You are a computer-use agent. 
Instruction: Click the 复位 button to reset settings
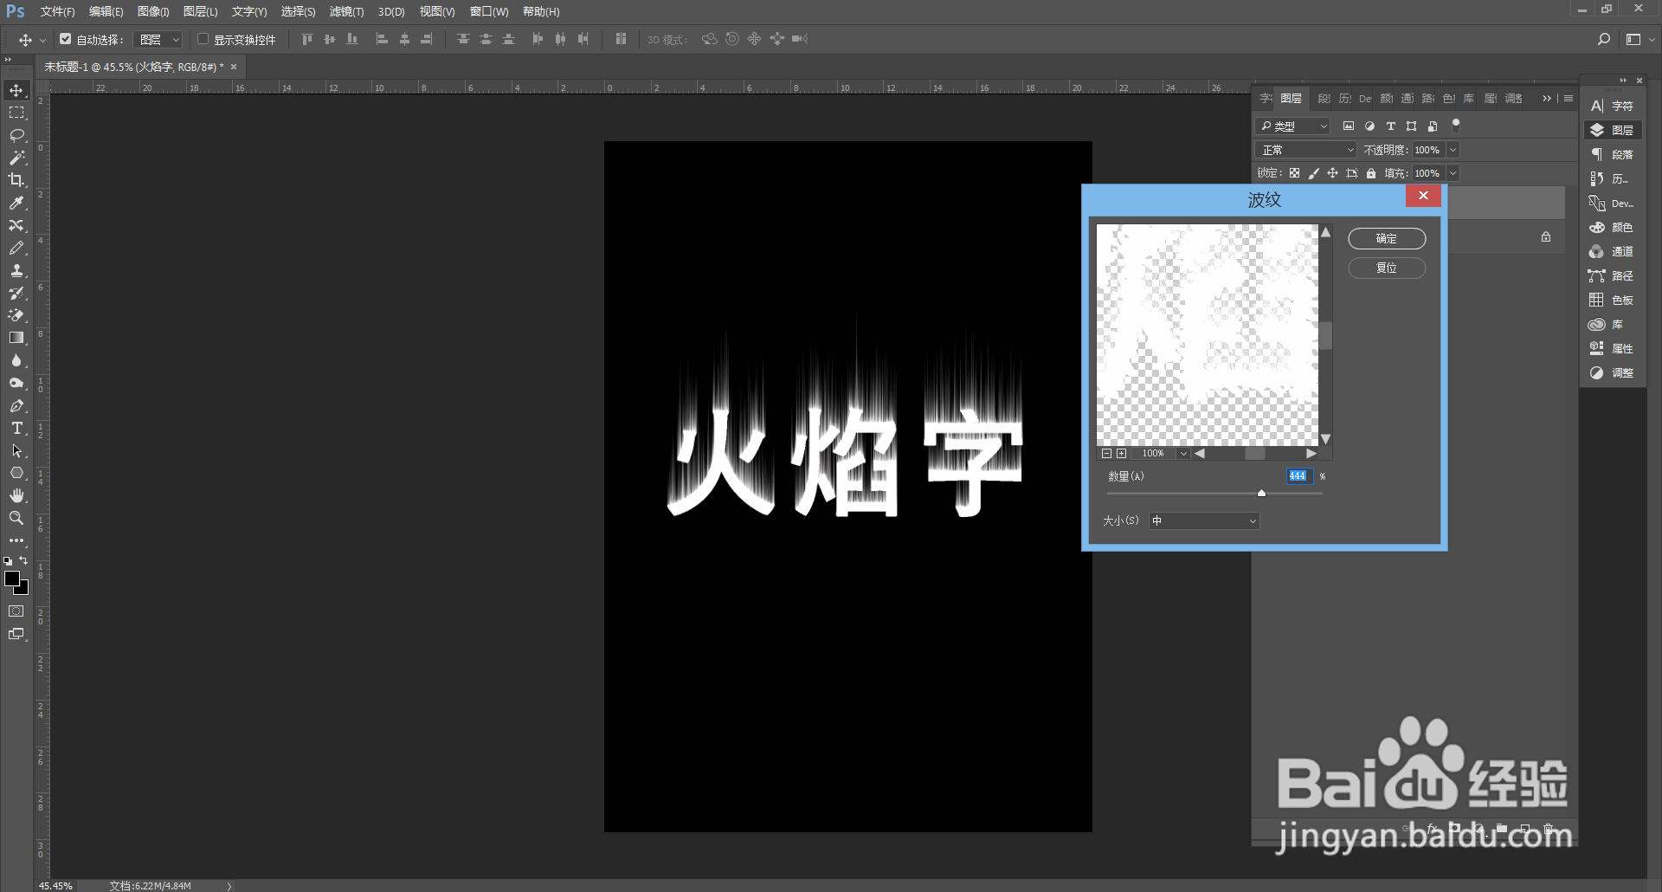[x=1386, y=268]
